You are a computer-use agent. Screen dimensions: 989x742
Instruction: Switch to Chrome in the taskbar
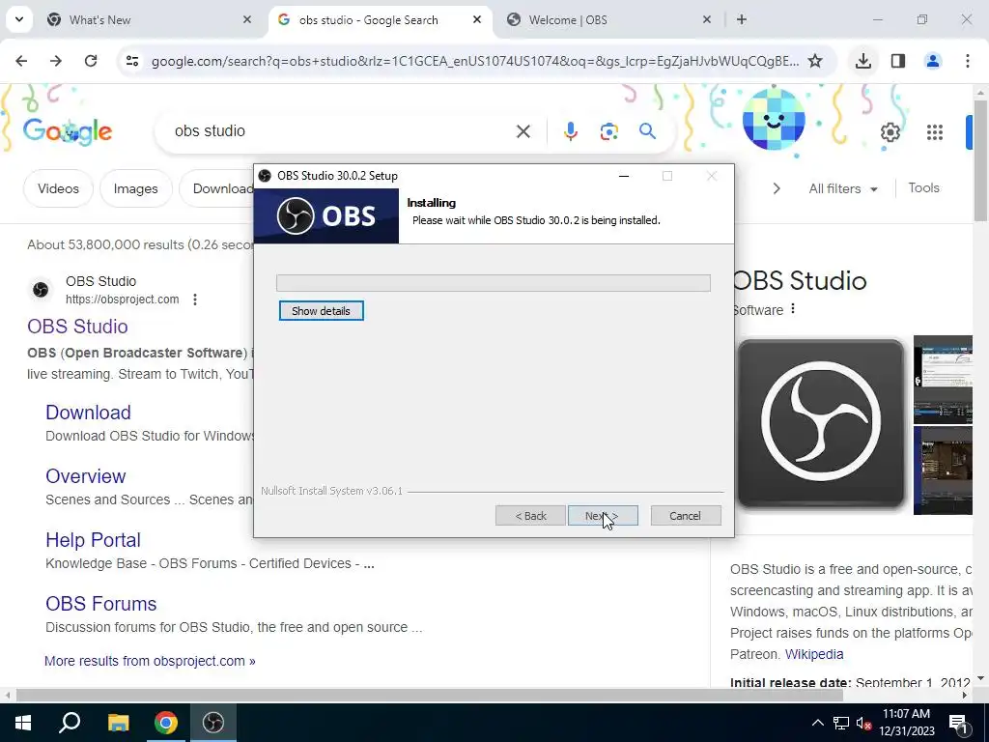[x=166, y=723]
